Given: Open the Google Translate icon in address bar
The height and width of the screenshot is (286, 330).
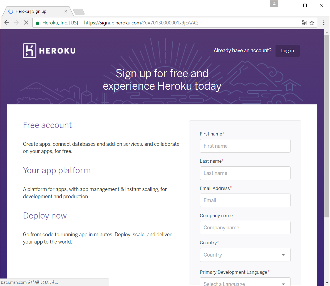Looking at the screenshot, I should coord(304,23).
